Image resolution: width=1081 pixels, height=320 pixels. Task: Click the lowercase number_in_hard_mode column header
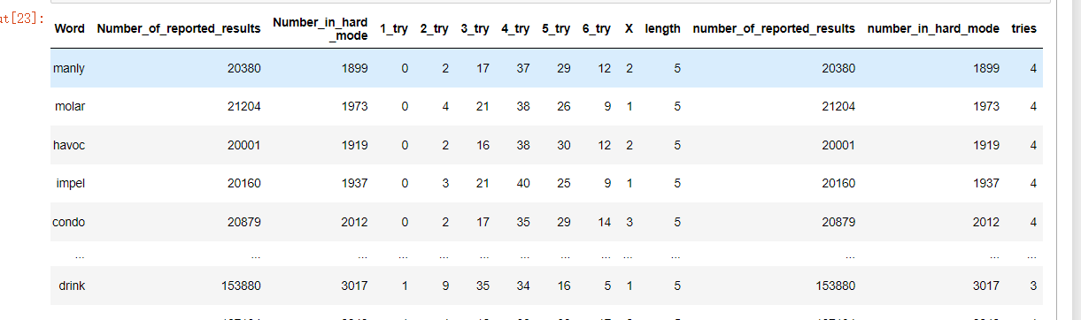(x=933, y=29)
